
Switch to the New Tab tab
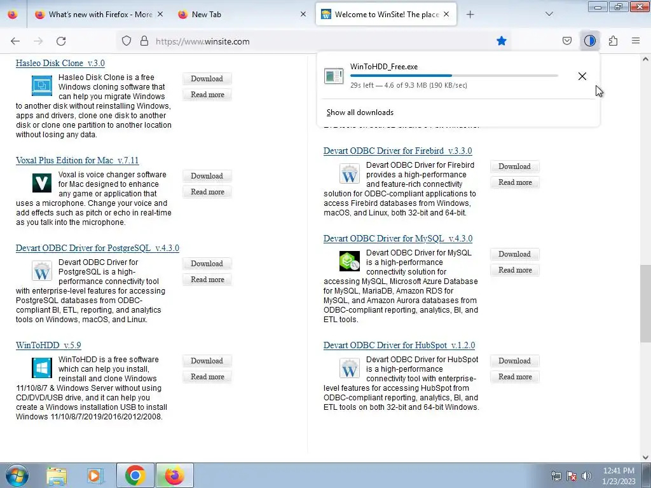pos(241,15)
